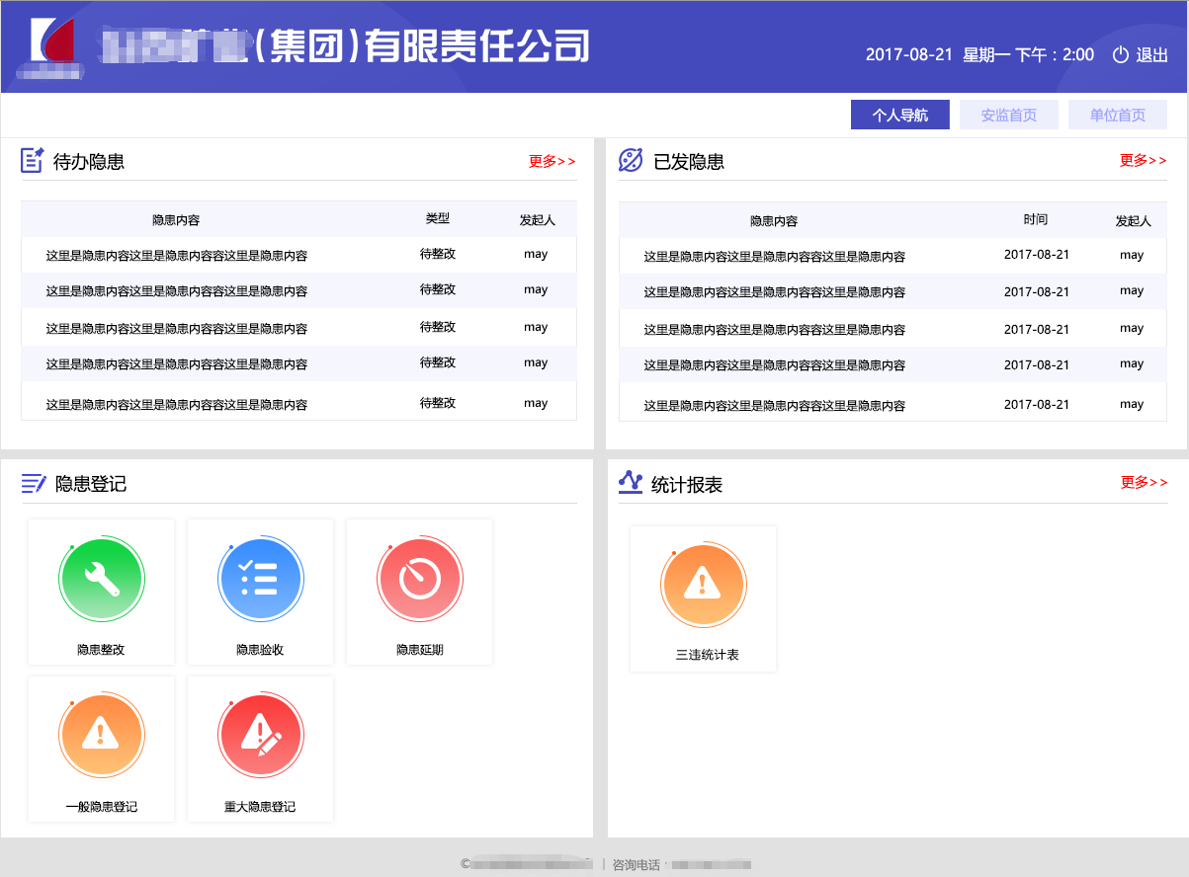Image resolution: width=1189 pixels, height=877 pixels.
Task: Open the 隐患整改 wrench icon
Action: coord(102,580)
